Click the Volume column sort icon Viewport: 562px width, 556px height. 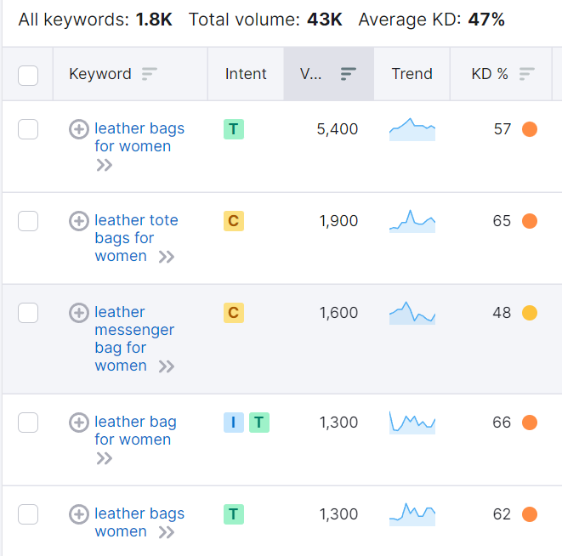click(x=348, y=74)
